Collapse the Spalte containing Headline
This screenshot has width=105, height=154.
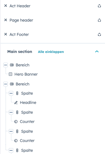11,93
